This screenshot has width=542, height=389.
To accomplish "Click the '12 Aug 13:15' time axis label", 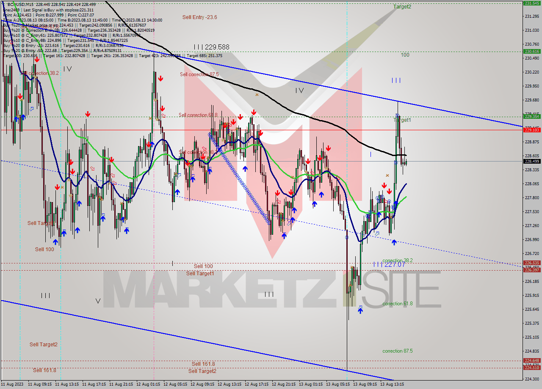I will (x=230, y=384).
